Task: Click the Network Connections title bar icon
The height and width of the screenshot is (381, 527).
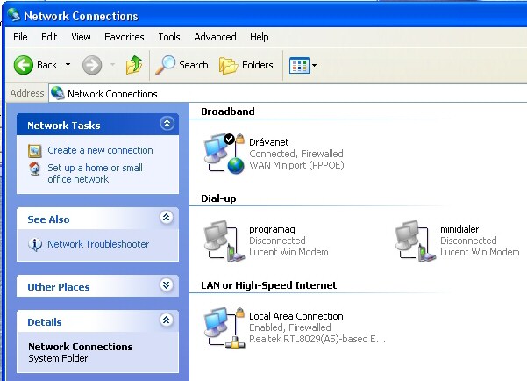Action: click(x=14, y=15)
